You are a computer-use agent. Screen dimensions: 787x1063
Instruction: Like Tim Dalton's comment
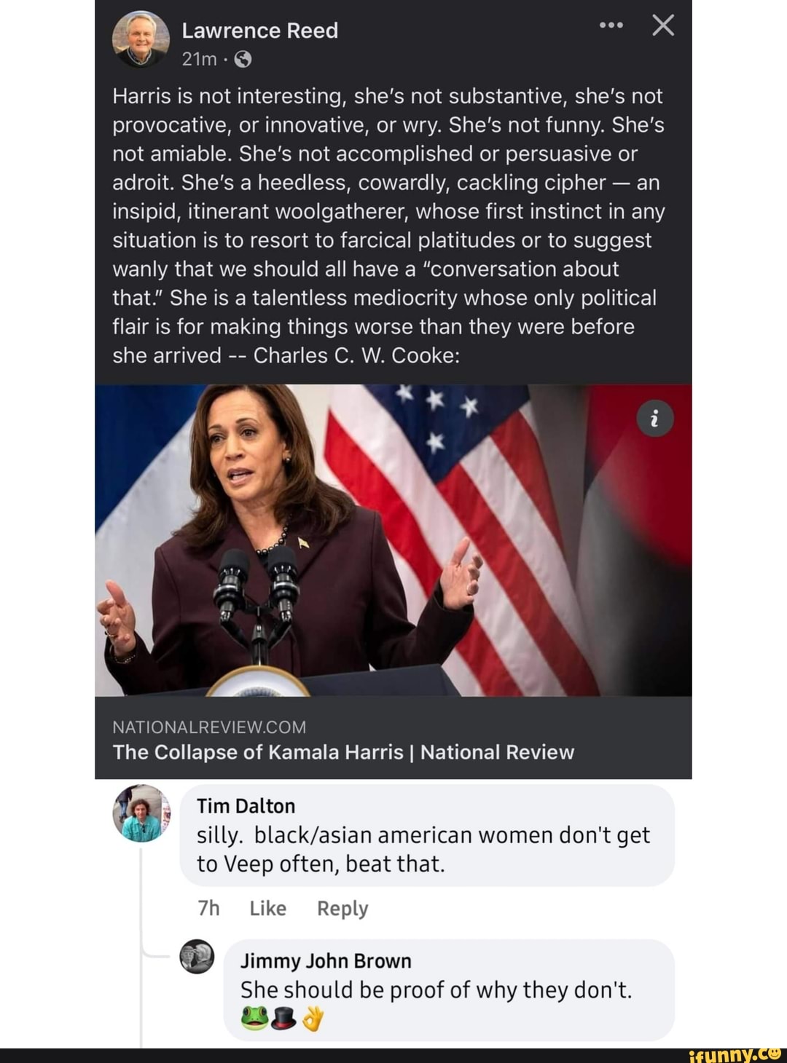[267, 908]
